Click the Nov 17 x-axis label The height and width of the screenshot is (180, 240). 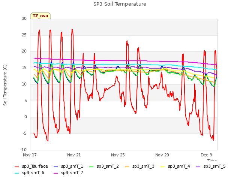tap(30, 155)
